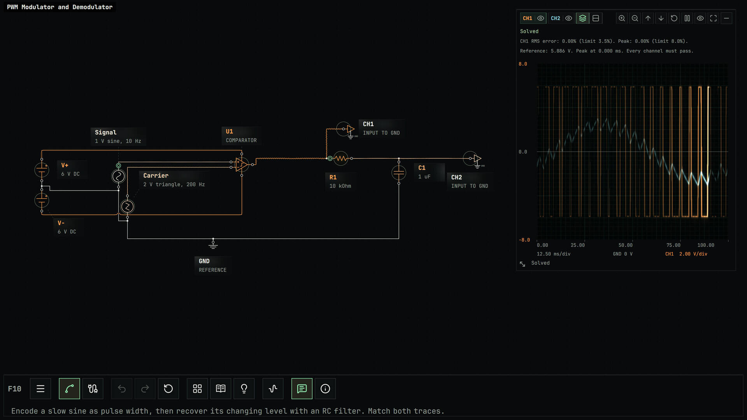Image resolution: width=747 pixels, height=420 pixels.
Task: Reset the circuit with circular arrow
Action: [168, 388]
